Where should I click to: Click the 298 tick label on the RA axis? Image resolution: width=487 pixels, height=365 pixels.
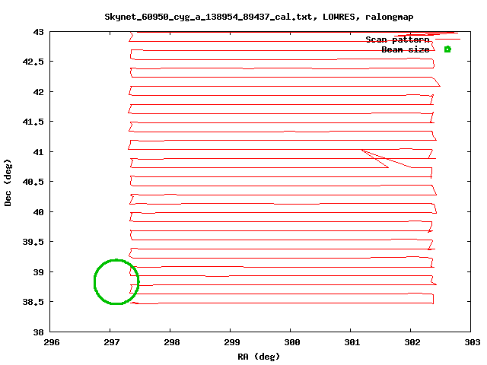coord(170,342)
